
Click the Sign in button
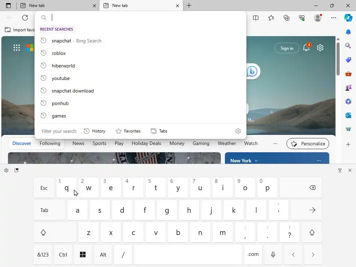coord(287,48)
